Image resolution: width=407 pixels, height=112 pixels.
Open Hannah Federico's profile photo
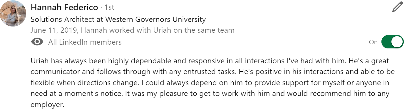14,13
